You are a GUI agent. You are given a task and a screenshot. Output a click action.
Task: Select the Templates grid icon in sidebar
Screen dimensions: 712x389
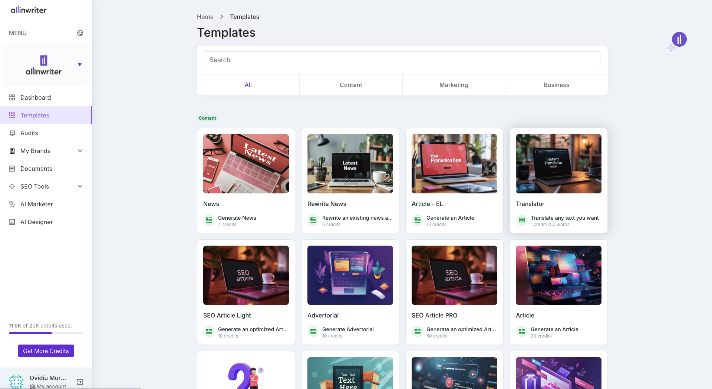(12, 115)
